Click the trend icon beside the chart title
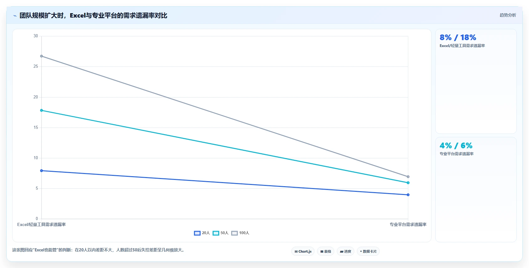The height and width of the screenshot is (268, 529). coord(15,16)
